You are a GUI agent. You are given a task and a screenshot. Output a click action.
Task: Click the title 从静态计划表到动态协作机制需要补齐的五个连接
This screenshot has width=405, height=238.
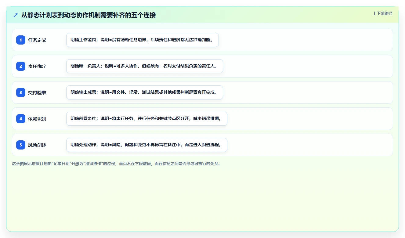89,15
